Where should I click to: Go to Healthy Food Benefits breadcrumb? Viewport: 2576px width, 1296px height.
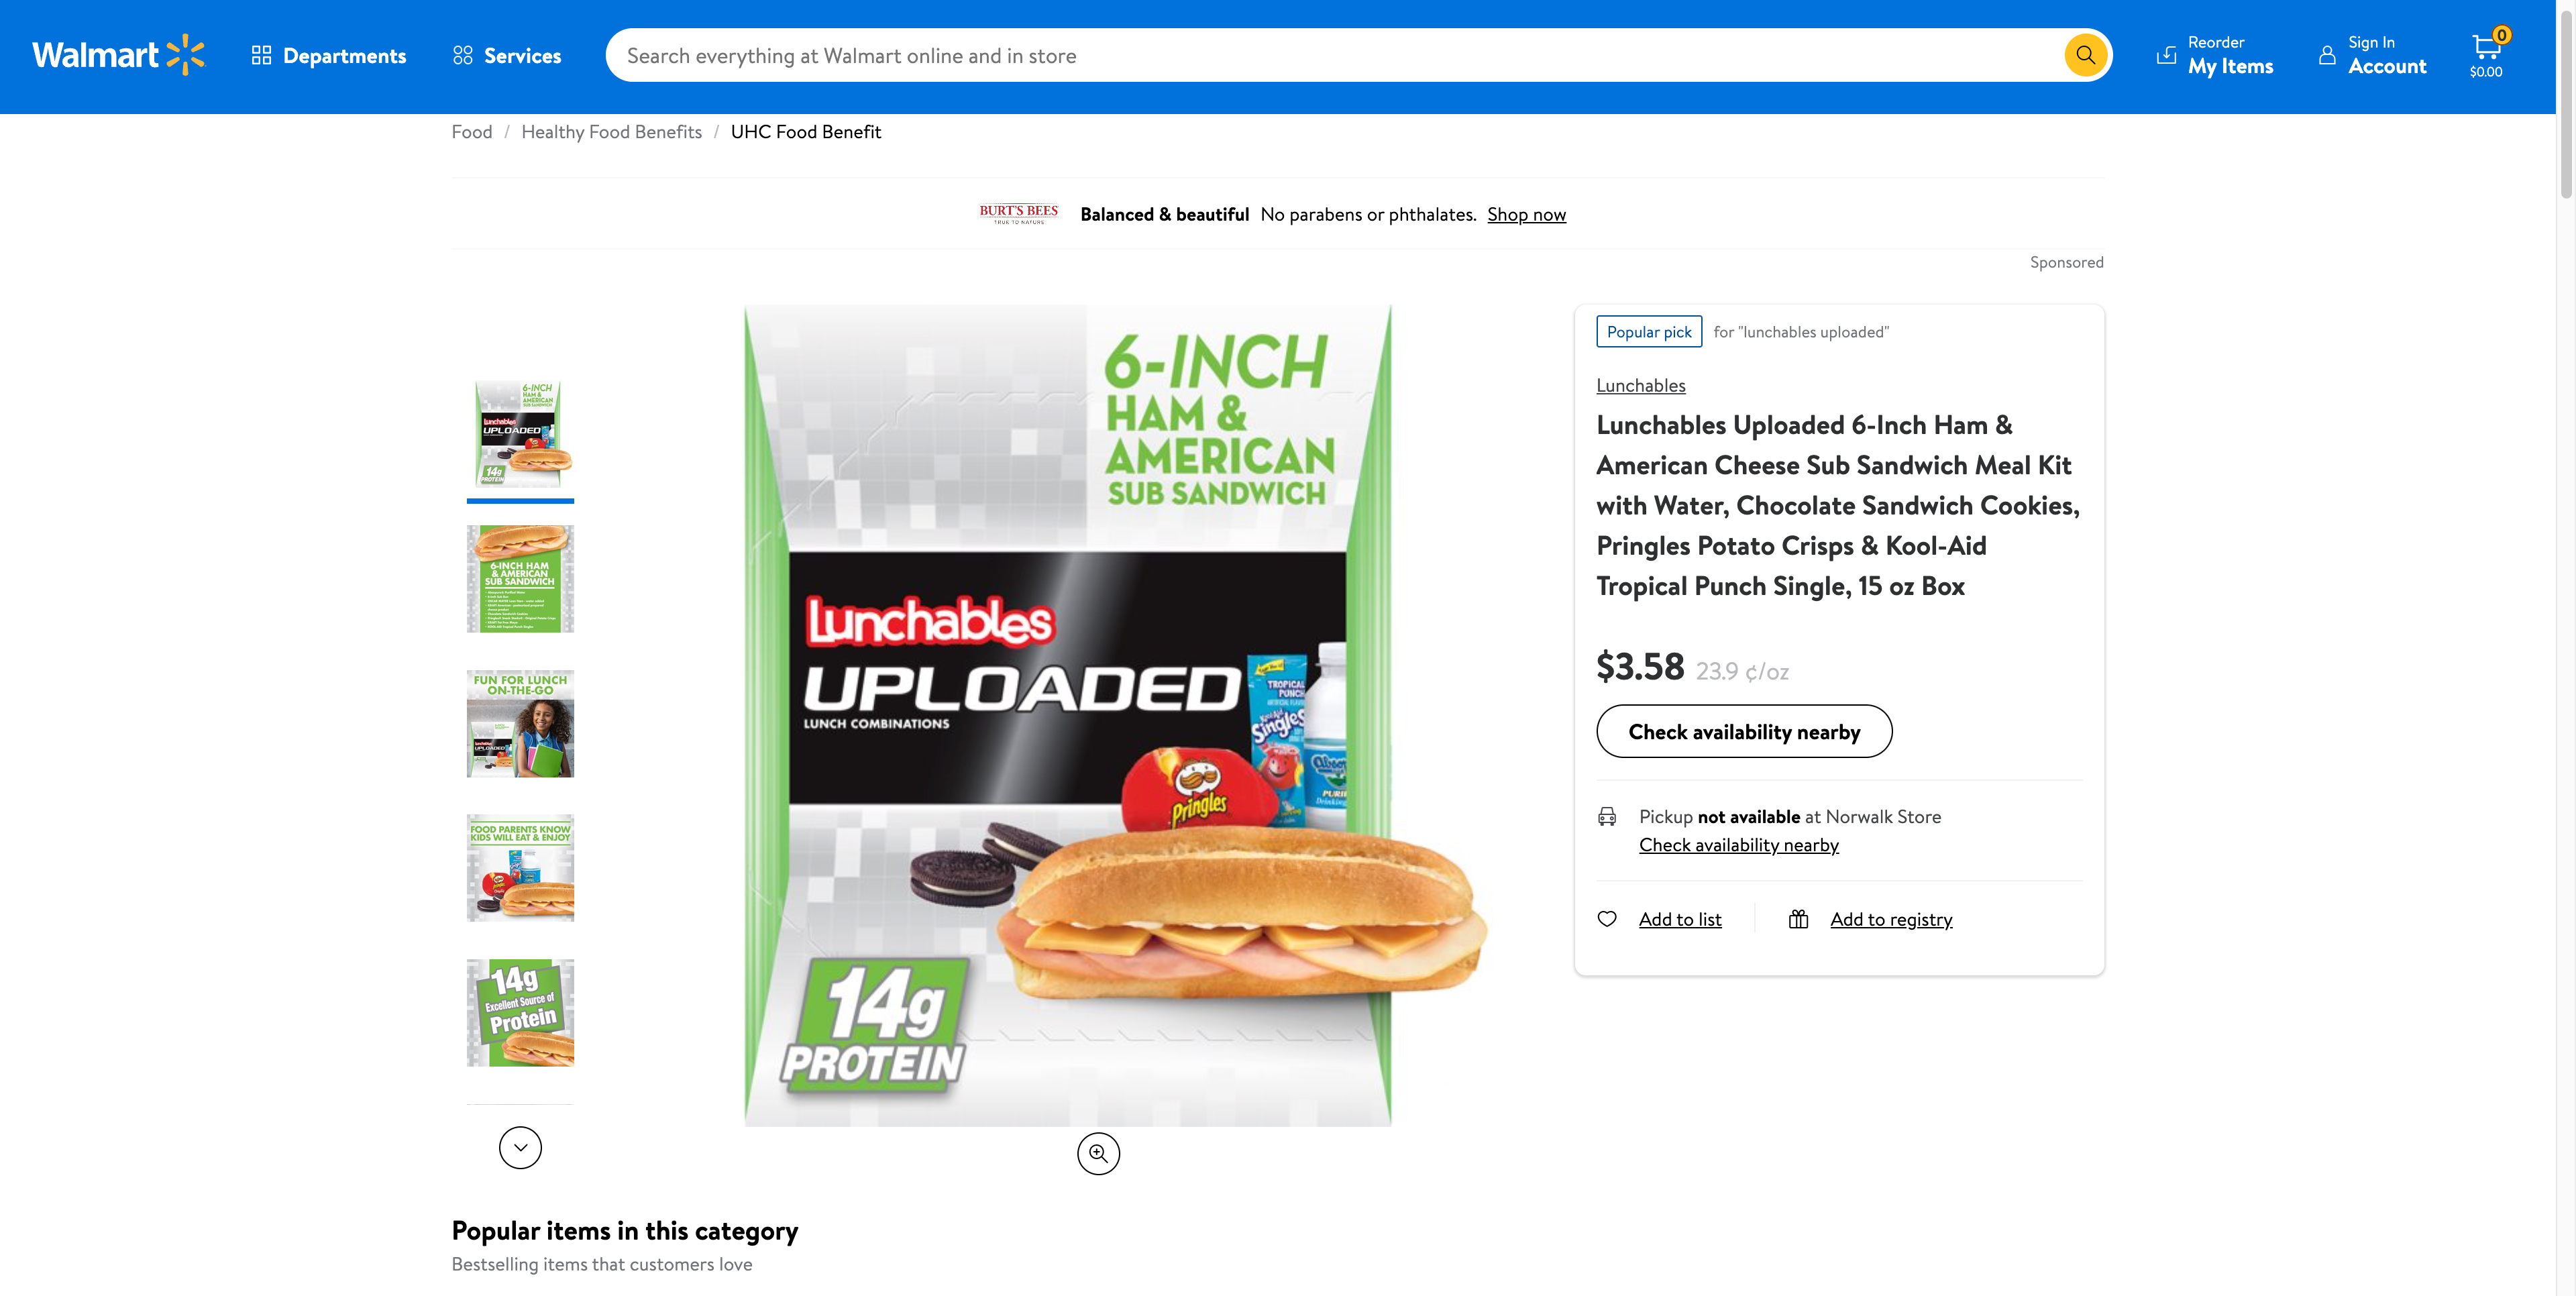611,132
